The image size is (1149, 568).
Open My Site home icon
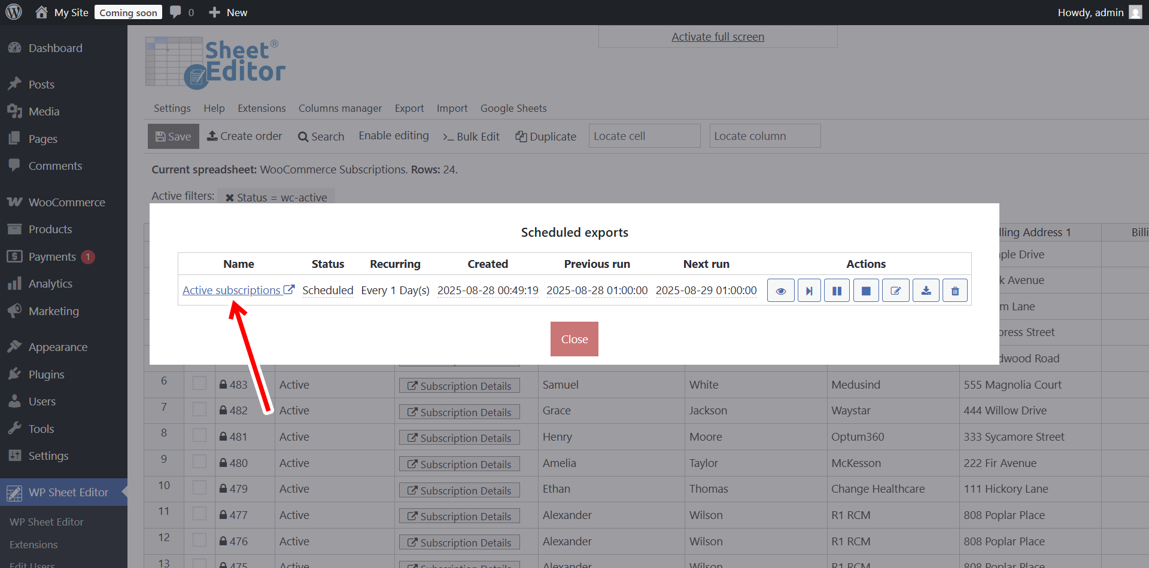click(x=41, y=12)
